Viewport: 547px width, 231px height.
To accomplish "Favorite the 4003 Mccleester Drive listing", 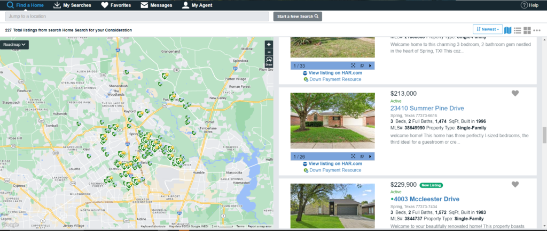I will click(x=515, y=185).
